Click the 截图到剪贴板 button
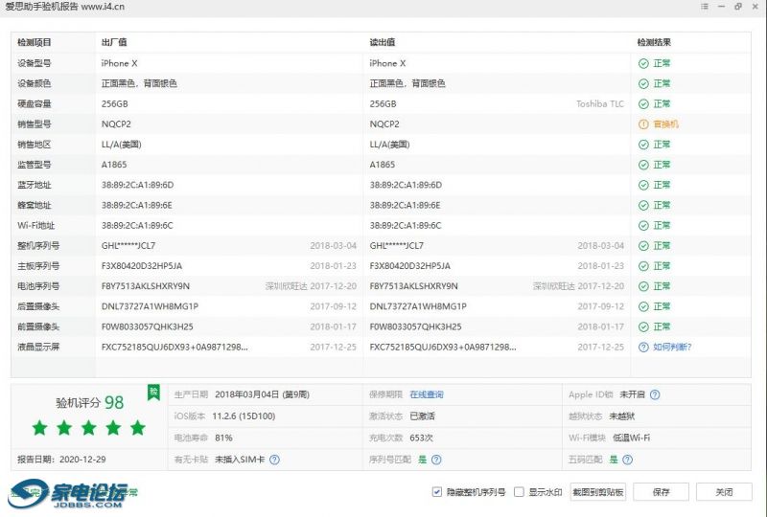This screenshot has width=767, height=517. 597,492
